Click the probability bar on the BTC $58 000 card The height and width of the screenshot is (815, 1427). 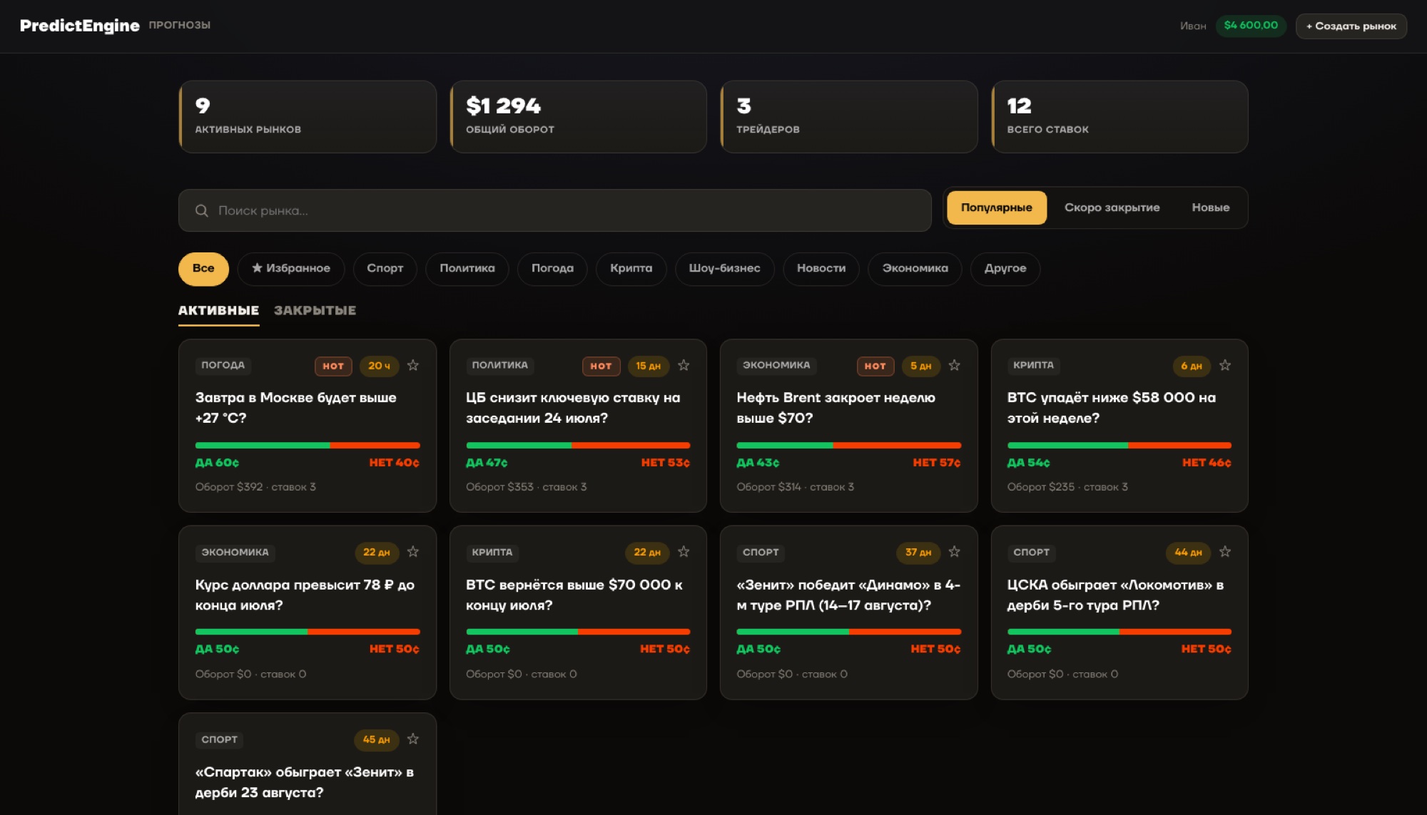(1119, 446)
